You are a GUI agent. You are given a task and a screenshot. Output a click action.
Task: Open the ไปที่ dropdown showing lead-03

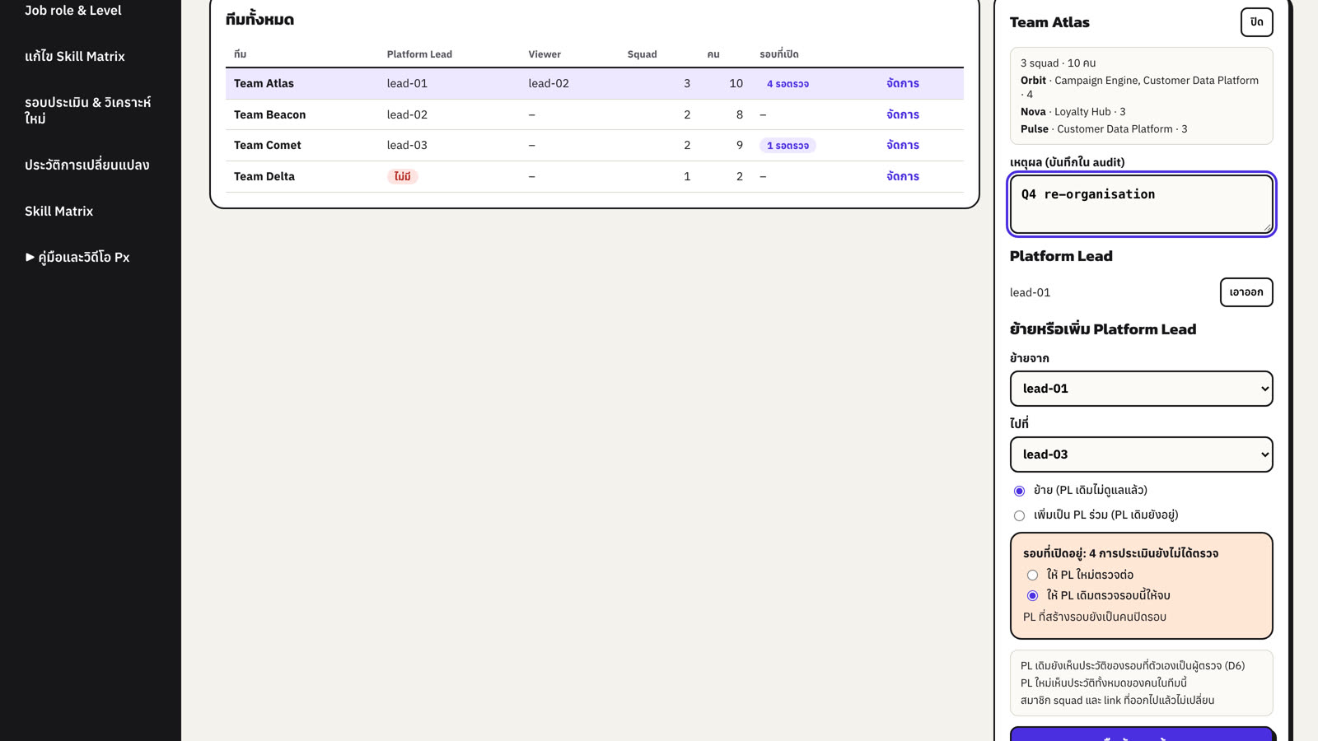(1141, 454)
